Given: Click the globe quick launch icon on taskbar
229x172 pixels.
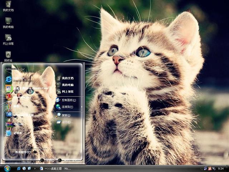Looking at the screenshot, I should point(24,168).
